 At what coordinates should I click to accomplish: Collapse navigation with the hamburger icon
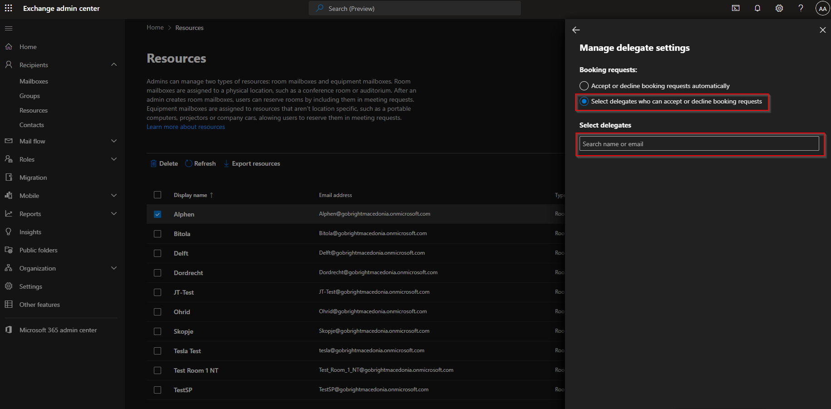[x=9, y=29]
